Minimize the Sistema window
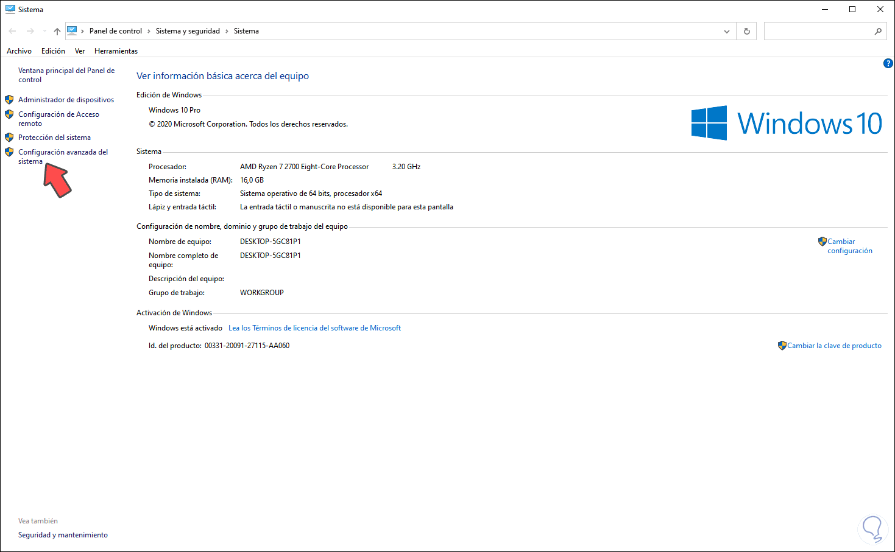The image size is (895, 552). coord(825,9)
